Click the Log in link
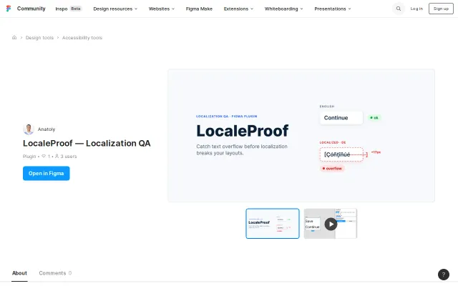 (x=416, y=9)
